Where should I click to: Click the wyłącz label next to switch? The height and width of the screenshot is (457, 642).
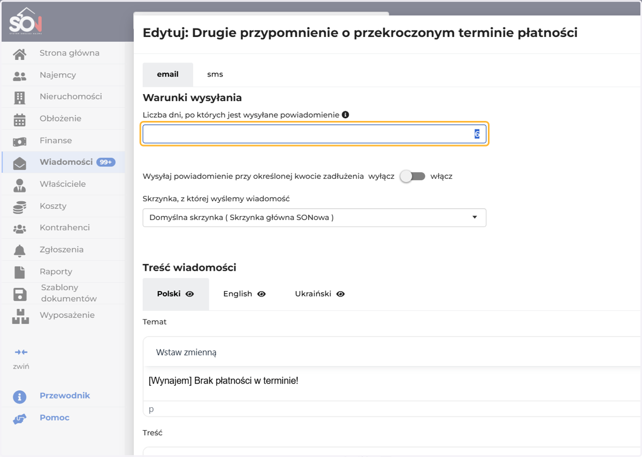[382, 176]
